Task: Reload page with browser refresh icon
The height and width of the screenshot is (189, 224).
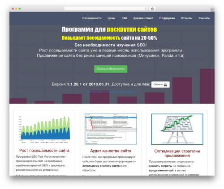Action: click(x=146, y=8)
